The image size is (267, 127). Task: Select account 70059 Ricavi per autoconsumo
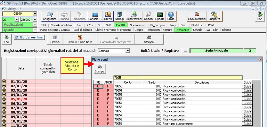click(x=173, y=124)
